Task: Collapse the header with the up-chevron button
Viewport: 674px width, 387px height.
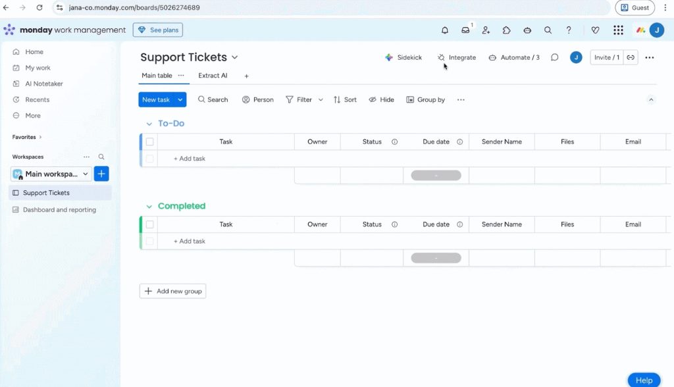Action: tap(651, 100)
